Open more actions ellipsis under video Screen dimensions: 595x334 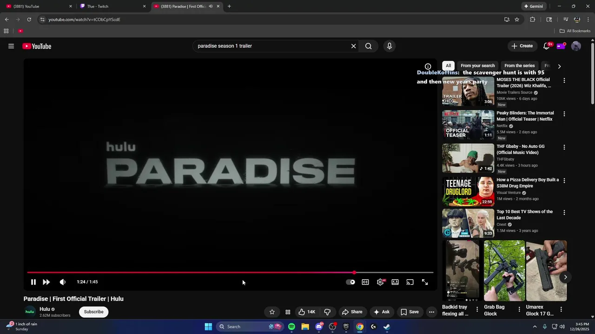(x=431, y=312)
